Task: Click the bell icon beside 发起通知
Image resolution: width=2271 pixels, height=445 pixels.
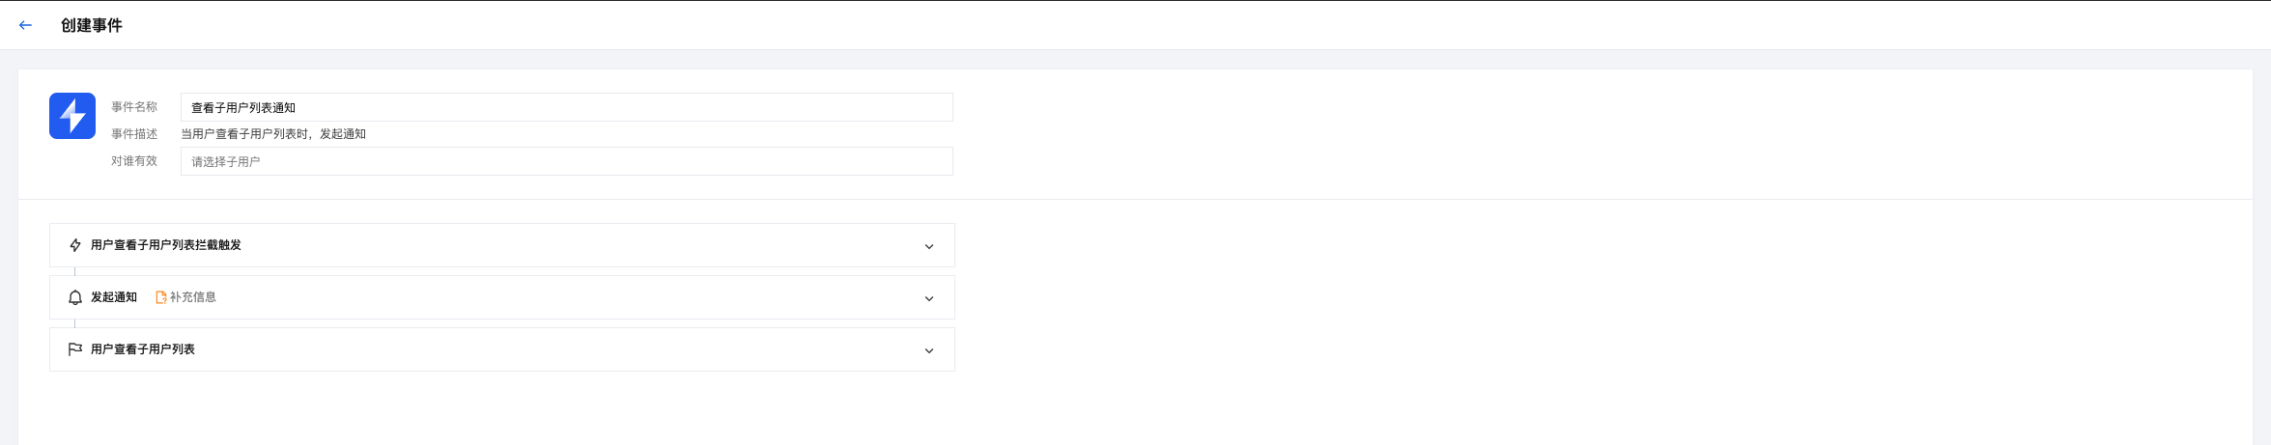Action: point(75,297)
